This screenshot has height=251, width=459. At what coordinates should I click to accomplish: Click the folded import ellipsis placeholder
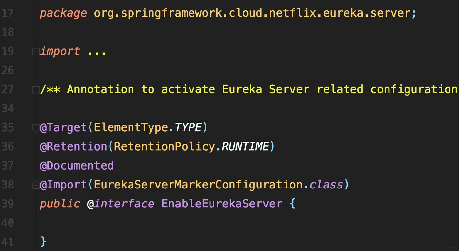point(97,52)
